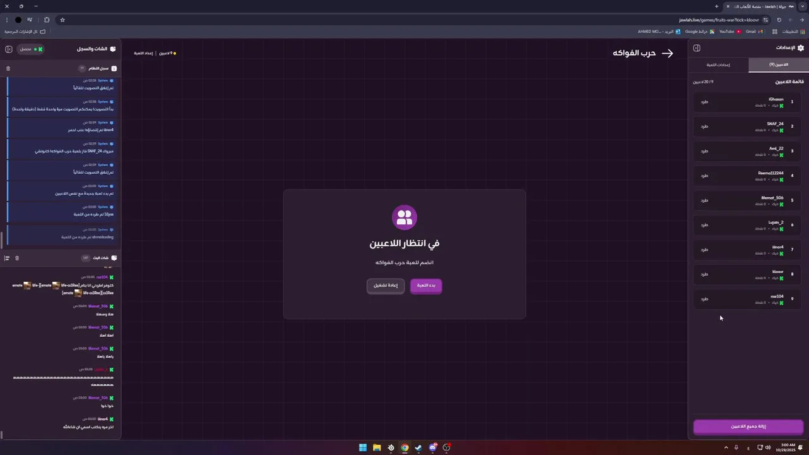
Task: Click the stream chat alignment lines icon
Action: pos(7,258)
